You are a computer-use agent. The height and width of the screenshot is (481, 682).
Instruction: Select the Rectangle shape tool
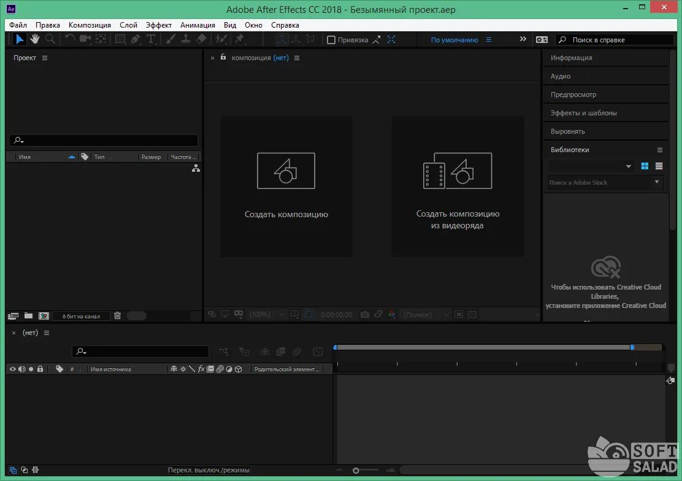(120, 39)
